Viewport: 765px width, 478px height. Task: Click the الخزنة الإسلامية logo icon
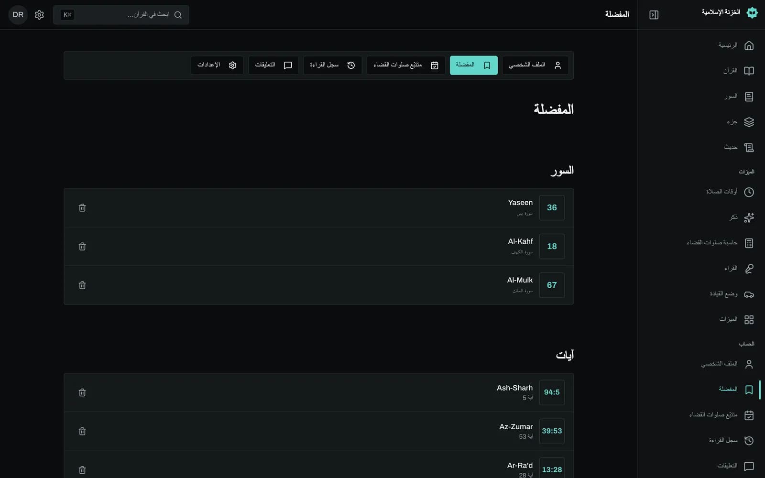752,13
